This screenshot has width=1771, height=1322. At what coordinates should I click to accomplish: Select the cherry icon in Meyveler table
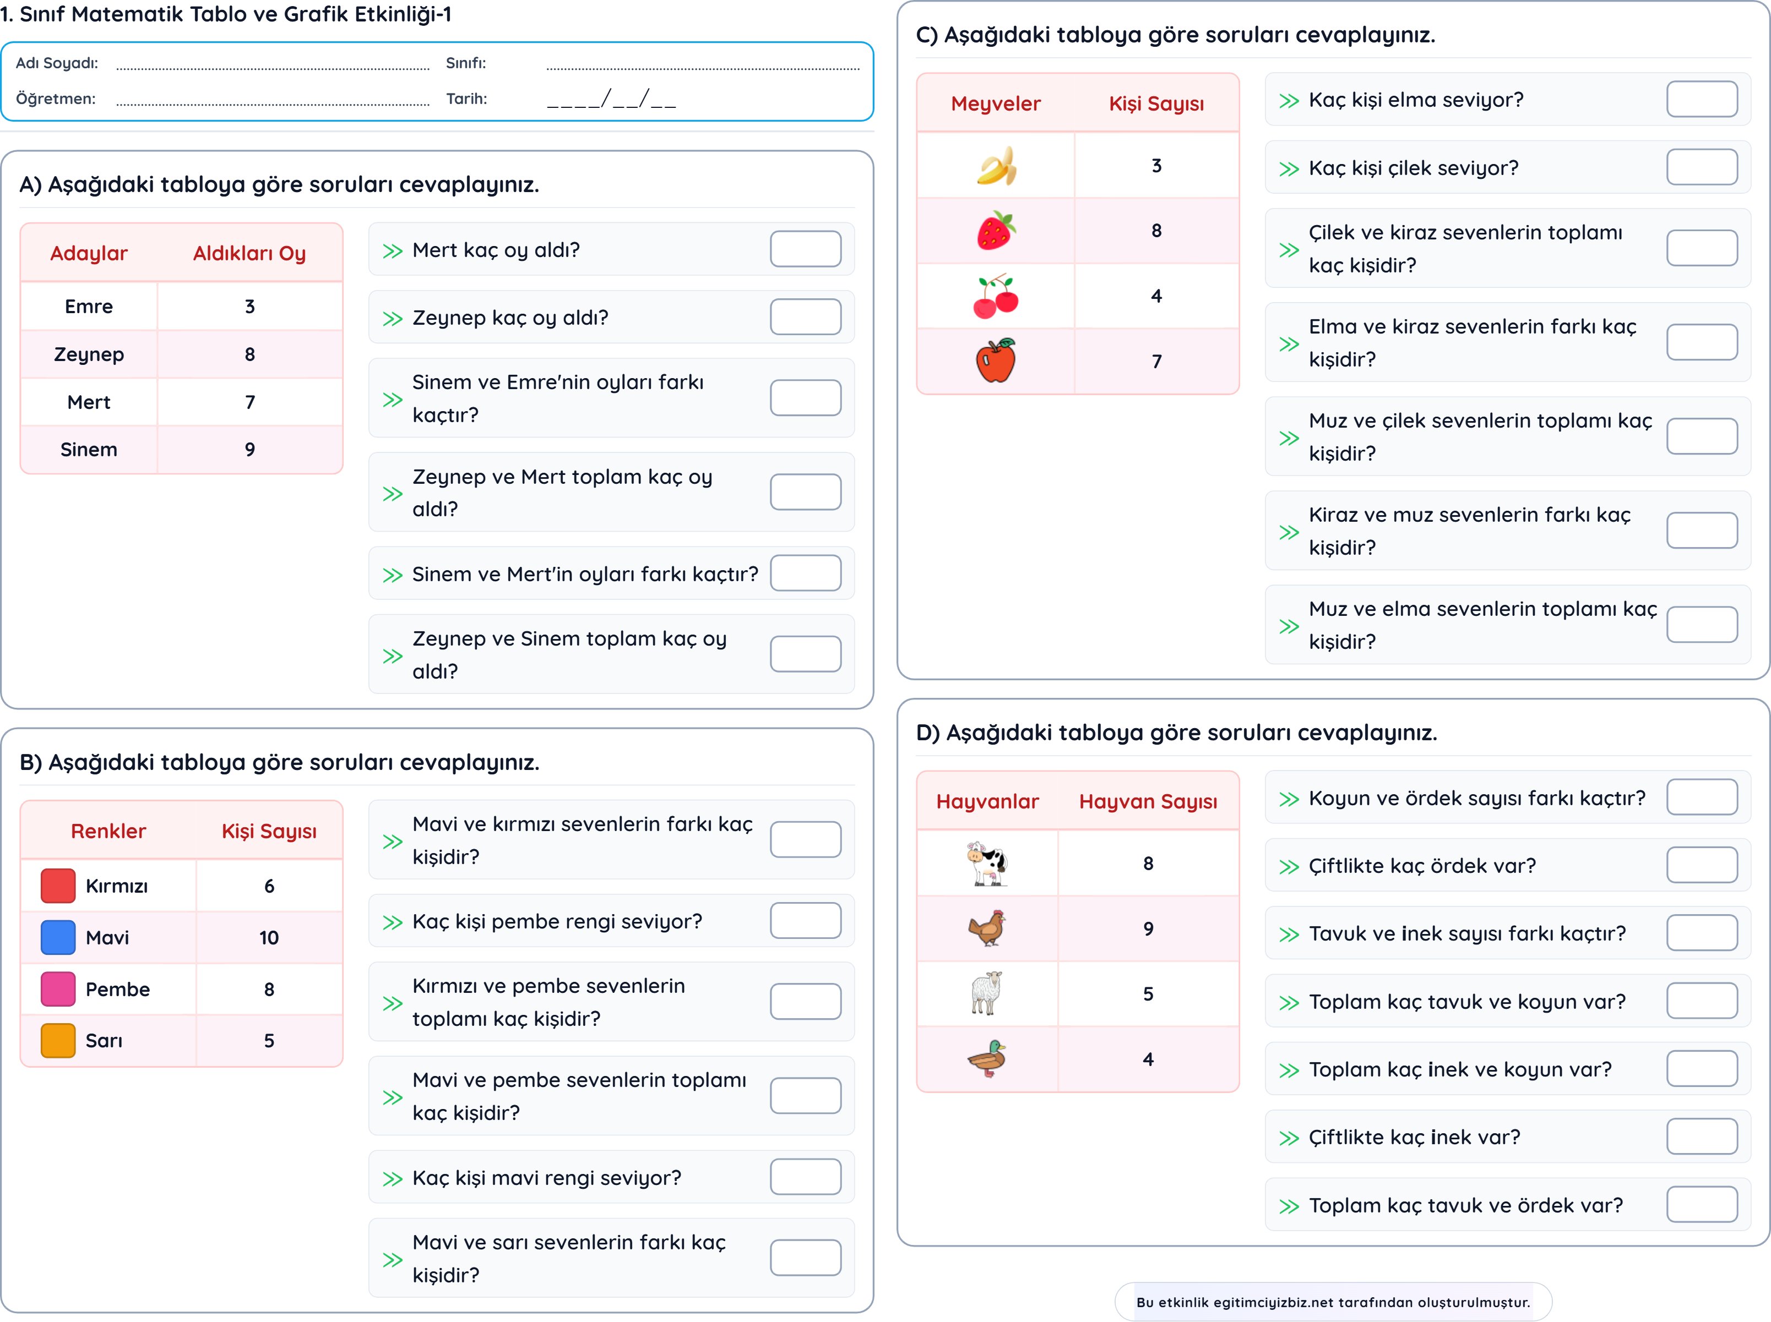tap(995, 296)
